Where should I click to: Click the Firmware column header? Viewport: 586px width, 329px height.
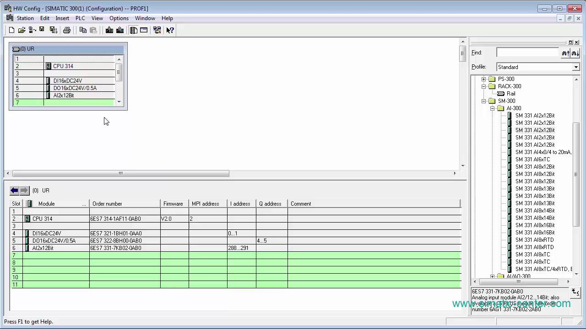[x=174, y=204]
